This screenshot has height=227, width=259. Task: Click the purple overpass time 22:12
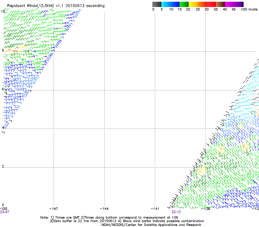[x=176, y=212]
